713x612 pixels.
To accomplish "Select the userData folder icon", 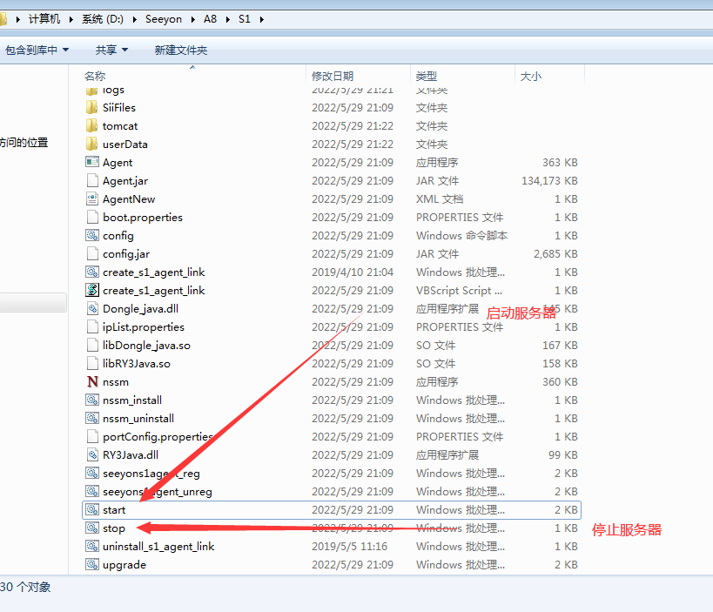I will click(x=92, y=145).
